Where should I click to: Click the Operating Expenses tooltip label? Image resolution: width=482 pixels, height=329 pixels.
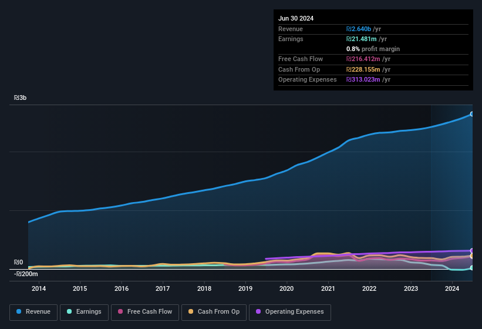[308, 80]
